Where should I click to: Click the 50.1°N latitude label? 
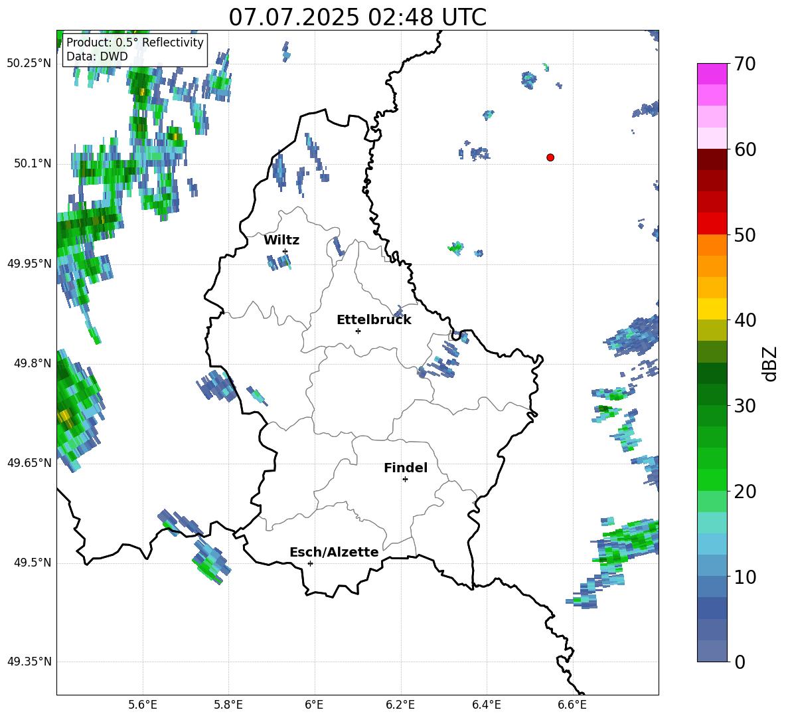tap(32, 163)
